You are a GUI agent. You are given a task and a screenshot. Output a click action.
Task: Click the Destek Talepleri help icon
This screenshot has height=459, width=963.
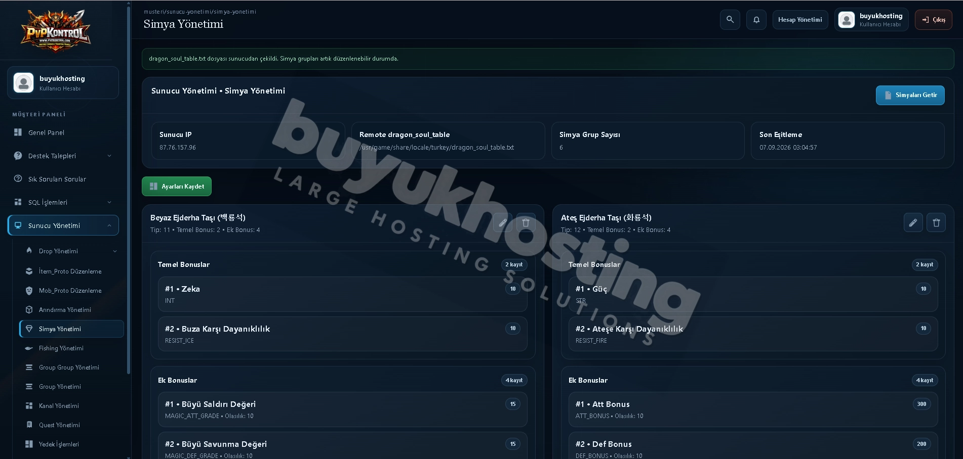pos(18,156)
